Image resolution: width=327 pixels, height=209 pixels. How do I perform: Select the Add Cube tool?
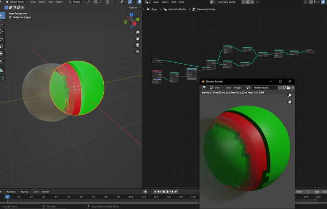[x=2, y=78]
